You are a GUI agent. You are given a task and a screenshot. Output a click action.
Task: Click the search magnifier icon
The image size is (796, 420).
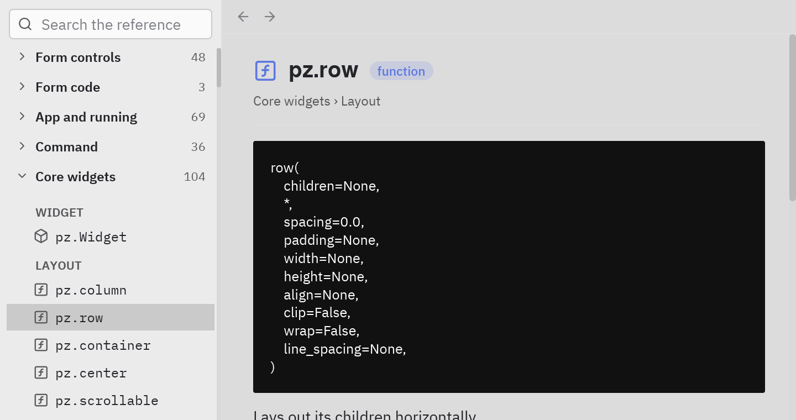pyautogui.click(x=25, y=24)
